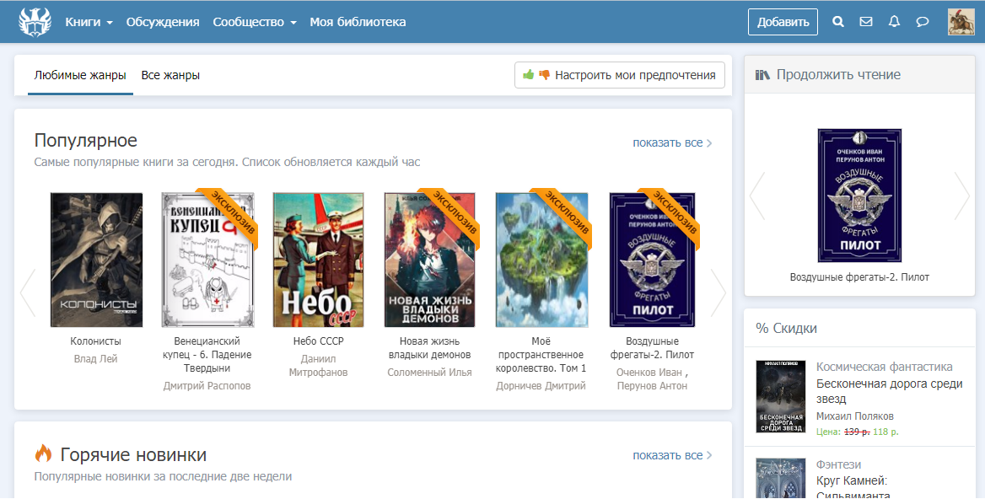Go to next book in Continue Reading
This screenshot has width=985, height=499.
pyautogui.click(x=961, y=196)
